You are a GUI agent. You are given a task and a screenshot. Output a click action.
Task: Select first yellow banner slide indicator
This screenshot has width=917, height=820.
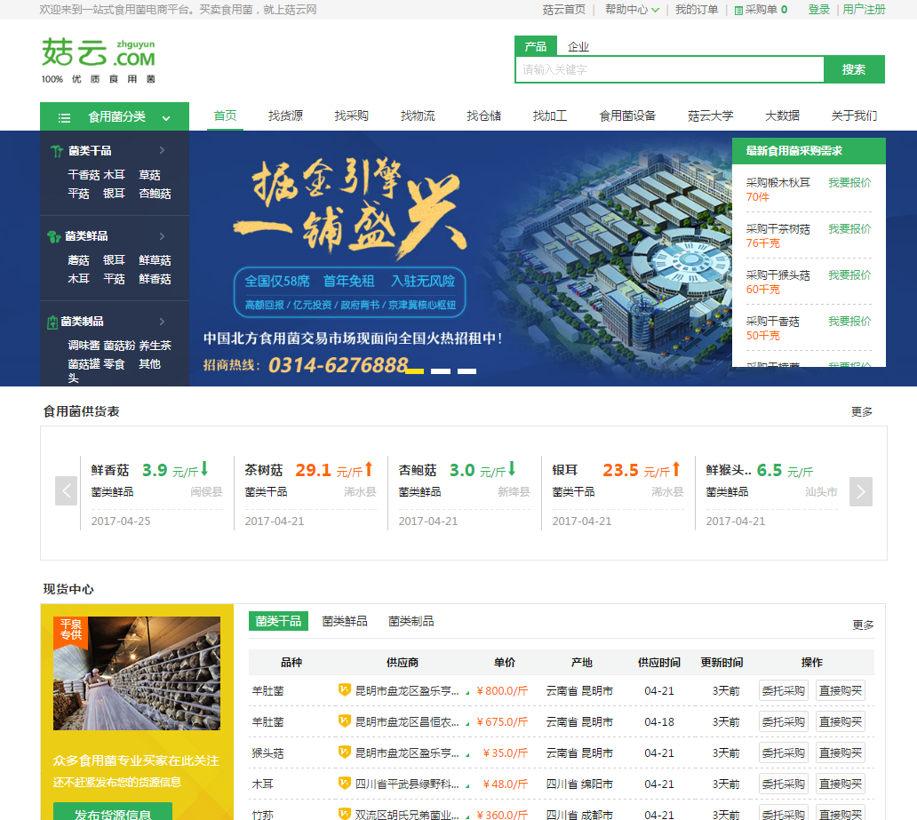(x=415, y=370)
